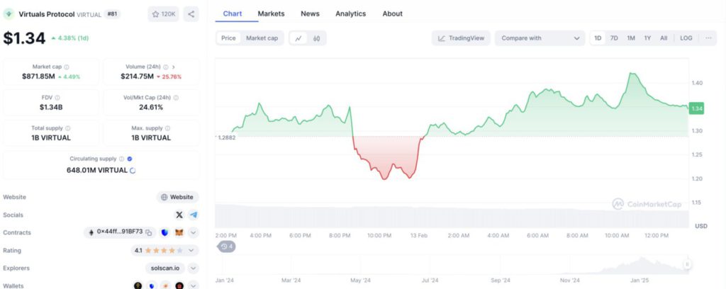Open the Markets tab
This screenshot has height=289, width=726.
point(272,14)
